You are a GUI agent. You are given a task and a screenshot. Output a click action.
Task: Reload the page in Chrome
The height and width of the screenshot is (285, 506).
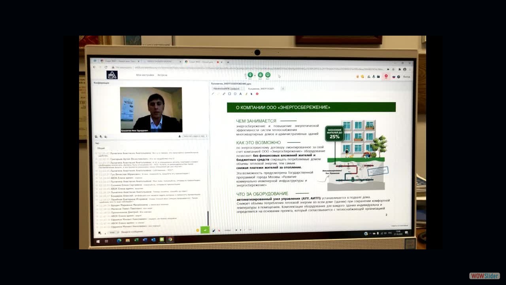(x=106, y=67)
